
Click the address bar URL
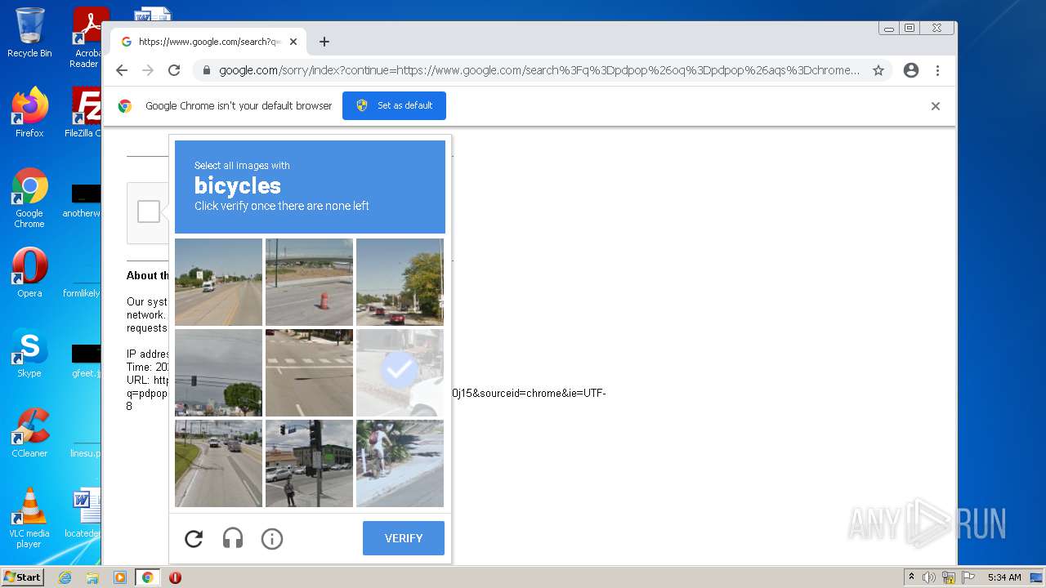(539, 70)
